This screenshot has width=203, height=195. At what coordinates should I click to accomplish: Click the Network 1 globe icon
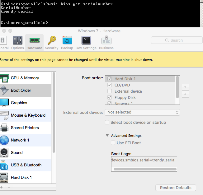pos(4,140)
